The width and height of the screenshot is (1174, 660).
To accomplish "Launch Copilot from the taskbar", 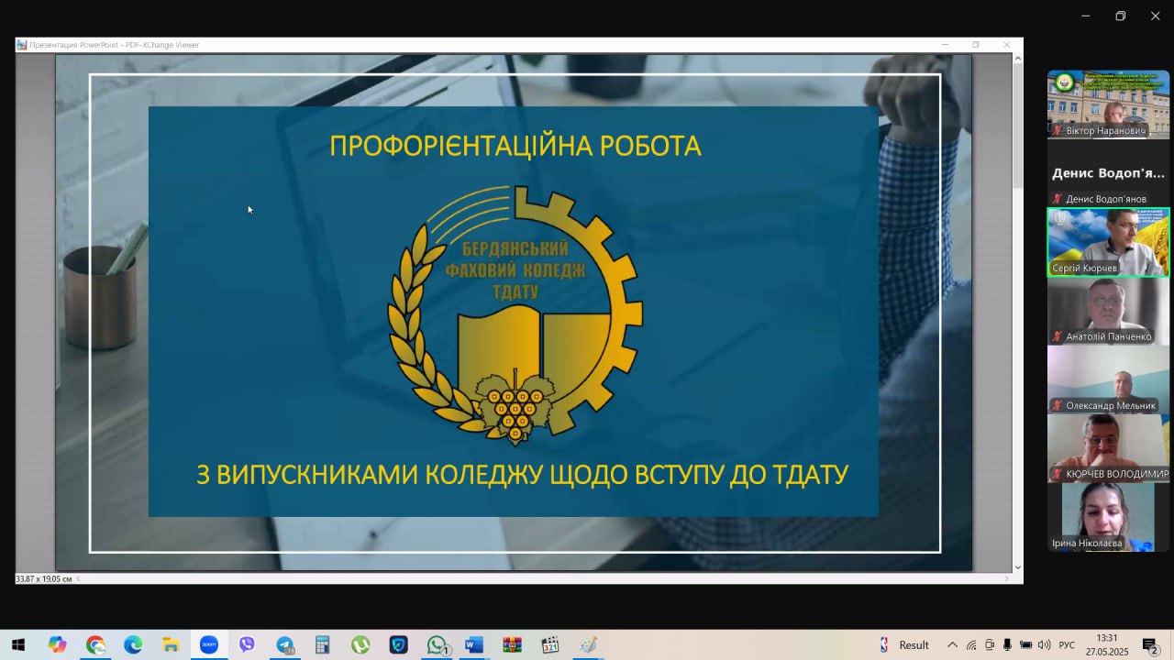I will [x=57, y=644].
